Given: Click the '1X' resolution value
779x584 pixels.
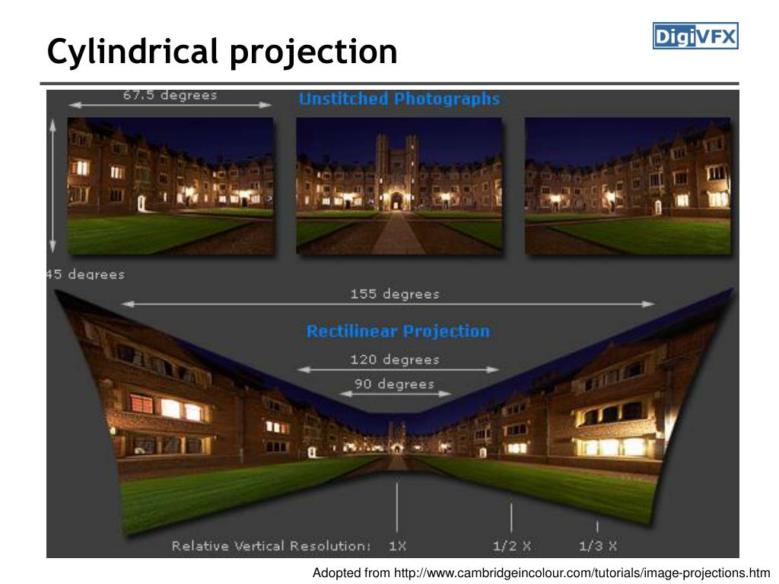Looking at the screenshot, I should point(397,546).
